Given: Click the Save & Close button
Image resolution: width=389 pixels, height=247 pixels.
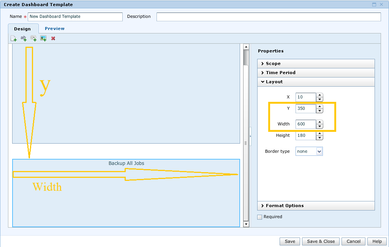Looking at the screenshot, I should coord(321,241).
